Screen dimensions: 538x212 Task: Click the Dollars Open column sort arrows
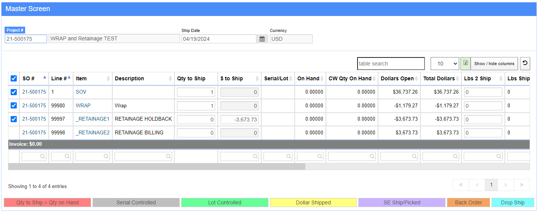coord(417,79)
